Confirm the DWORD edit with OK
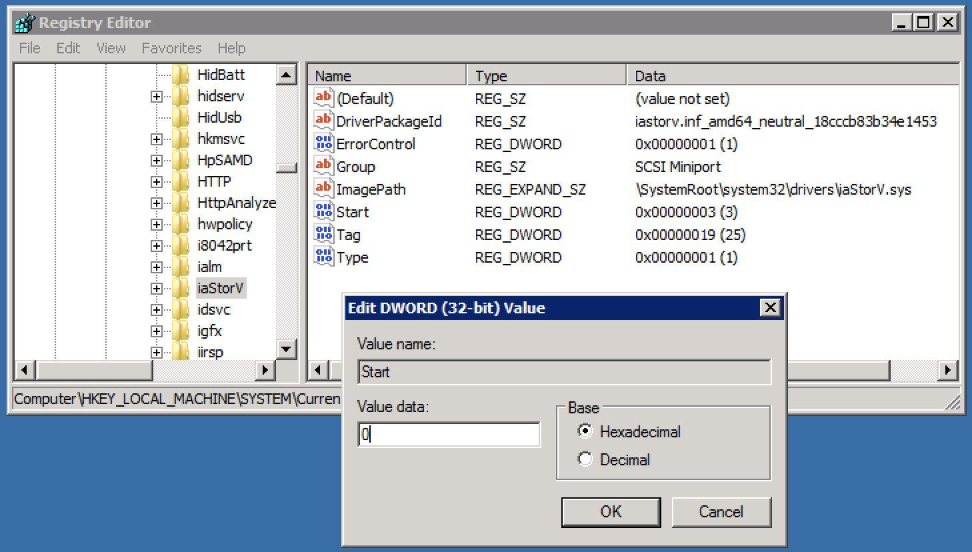The width and height of the screenshot is (972, 552). tap(611, 512)
